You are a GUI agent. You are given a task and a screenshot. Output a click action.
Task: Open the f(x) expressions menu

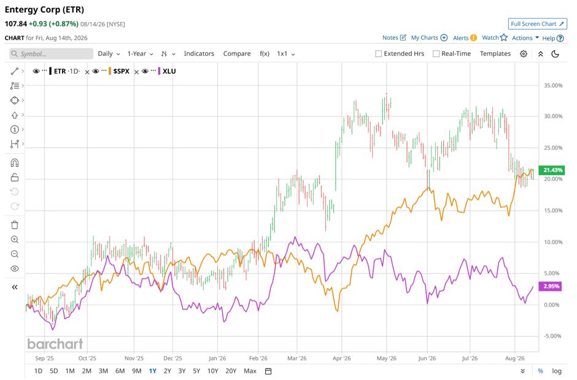pyautogui.click(x=265, y=54)
